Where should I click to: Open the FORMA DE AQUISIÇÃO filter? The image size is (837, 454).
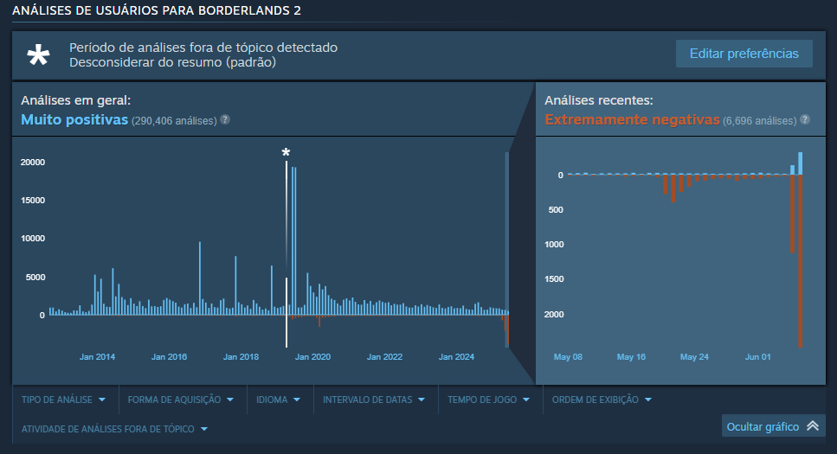tap(180, 400)
